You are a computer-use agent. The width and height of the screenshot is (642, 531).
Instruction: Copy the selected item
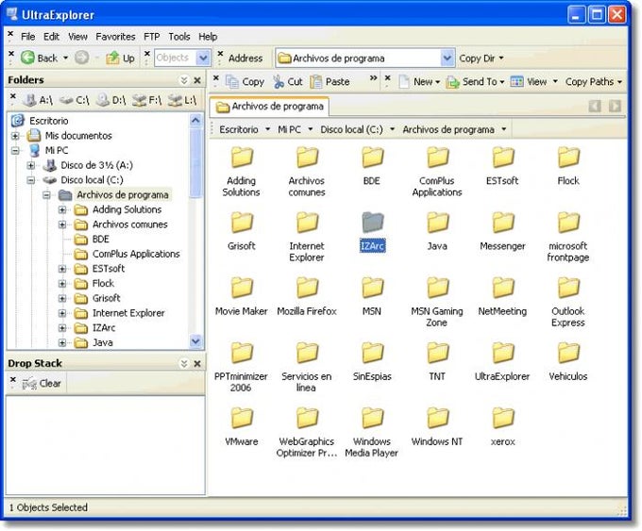(x=245, y=82)
